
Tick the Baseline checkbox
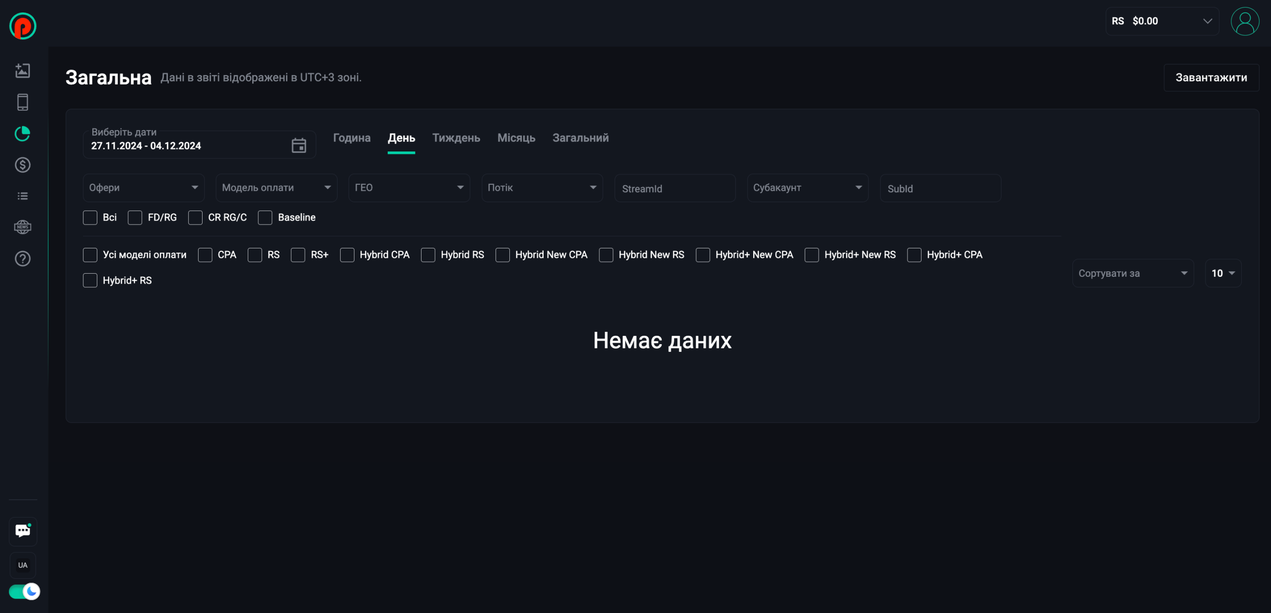(x=265, y=218)
